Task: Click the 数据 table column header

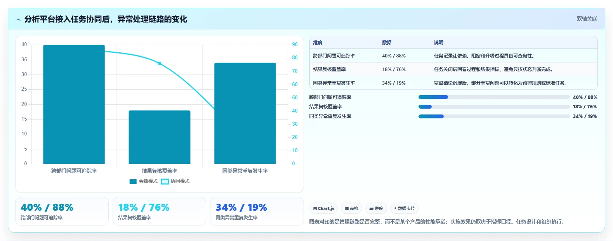Action: [387, 43]
